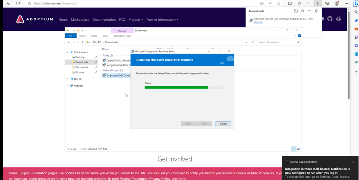Expand the Projects dropdown menu

136,20
